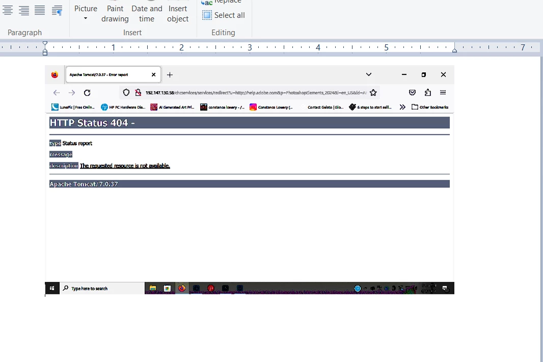Open Paragraph settings dialog icon
Image resolution: width=543 pixels, height=362 pixels.
point(57,10)
